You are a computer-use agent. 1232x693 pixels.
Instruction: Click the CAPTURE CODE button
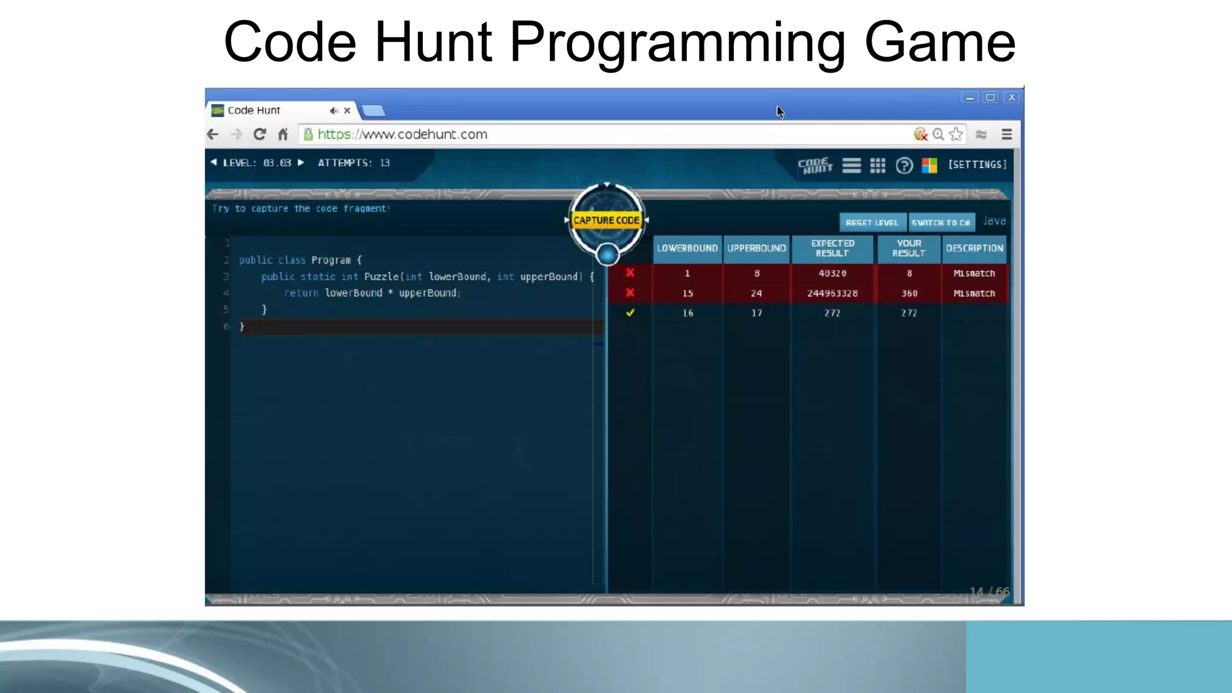(606, 220)
